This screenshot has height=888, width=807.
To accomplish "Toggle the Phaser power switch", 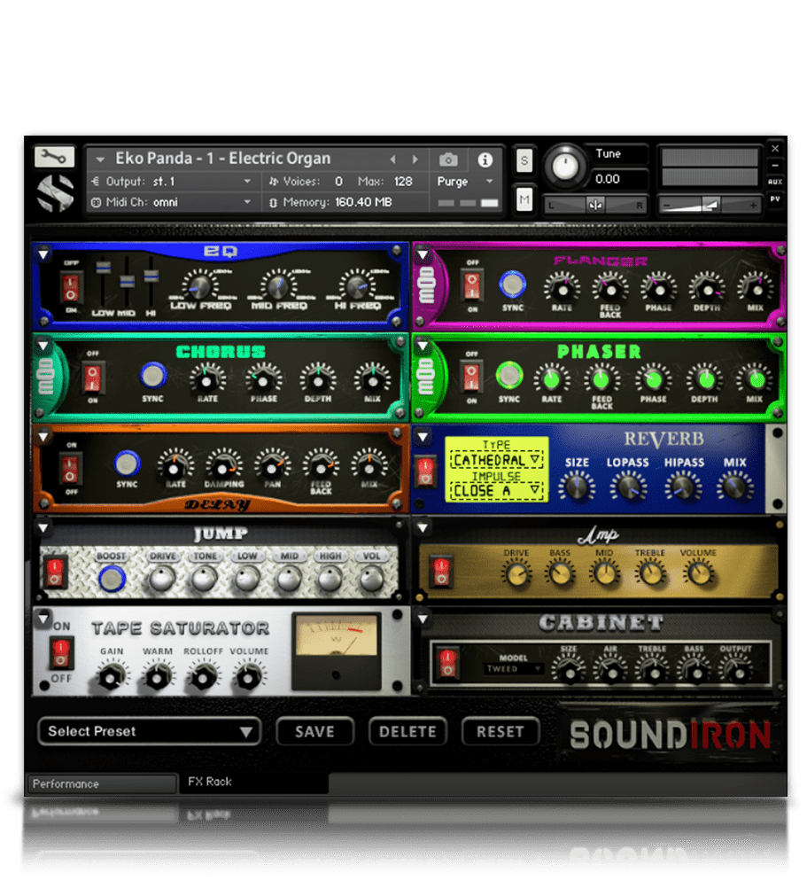I will (471, 378).
